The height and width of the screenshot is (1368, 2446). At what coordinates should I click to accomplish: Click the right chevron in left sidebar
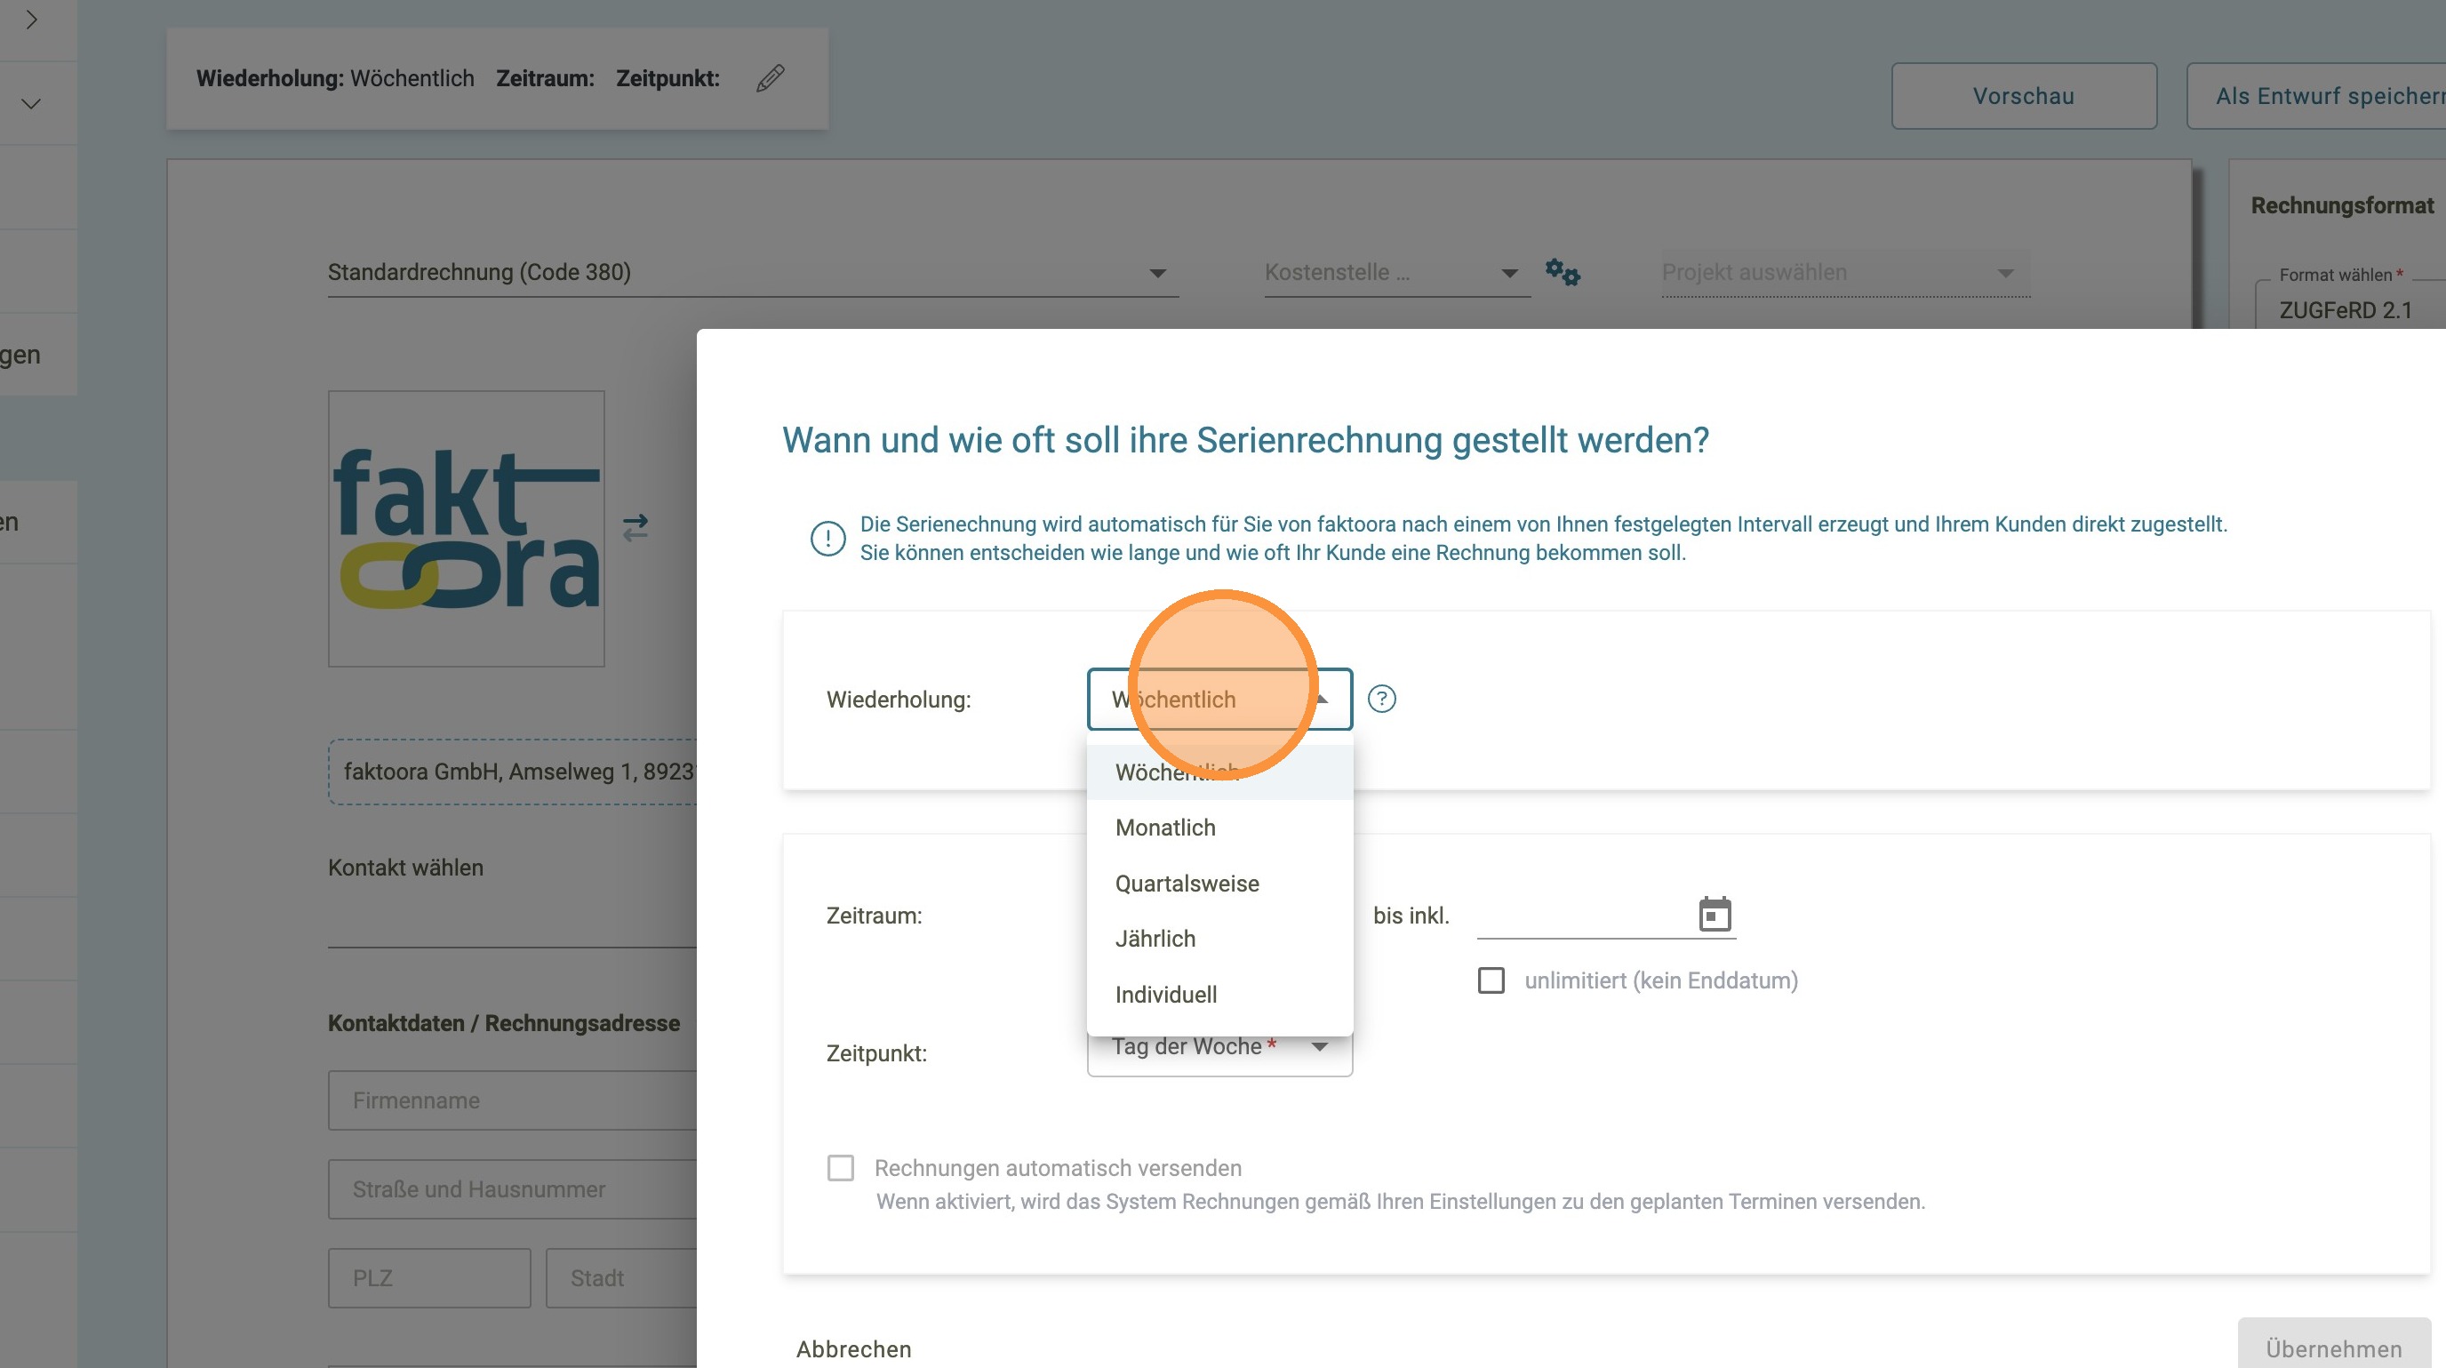pos(31,20)
